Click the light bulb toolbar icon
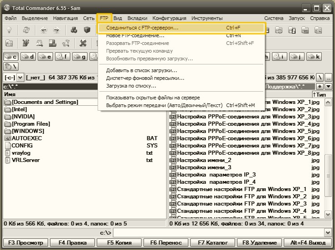 [9, 30]
